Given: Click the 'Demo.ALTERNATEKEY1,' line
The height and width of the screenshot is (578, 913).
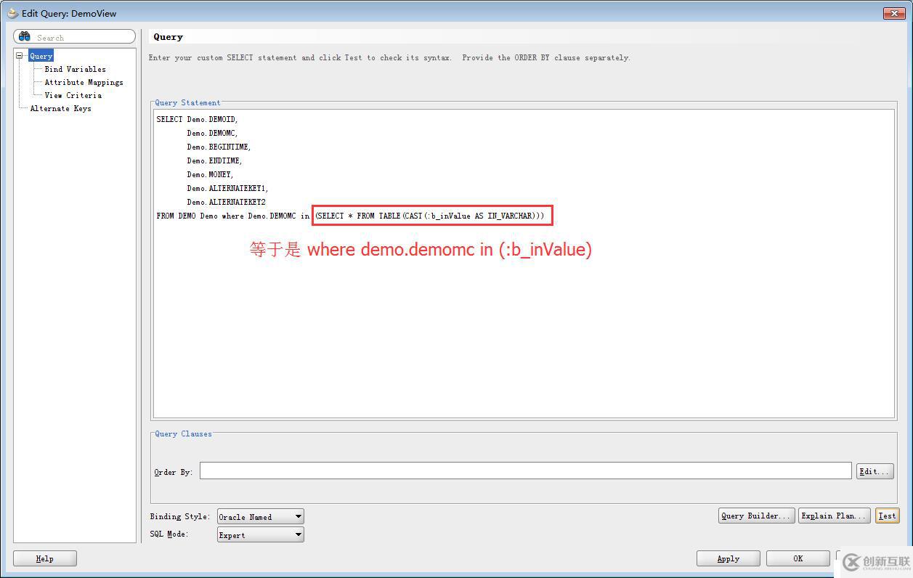Looking at the screenshot, I should pyautogui.click(x=227, y=188).
